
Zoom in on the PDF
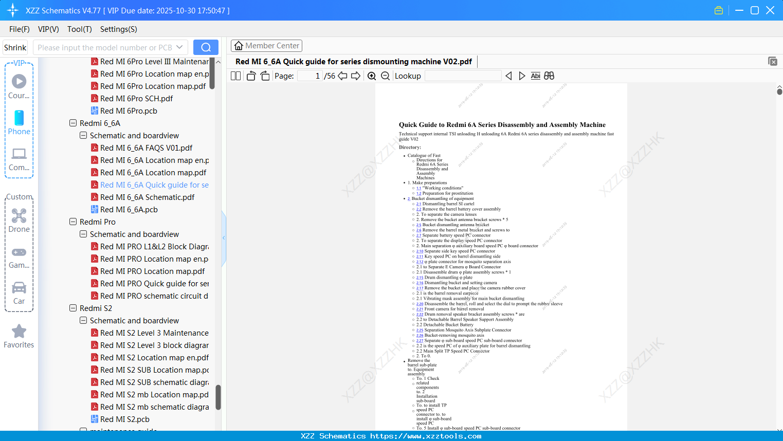[x=372, y=76]
